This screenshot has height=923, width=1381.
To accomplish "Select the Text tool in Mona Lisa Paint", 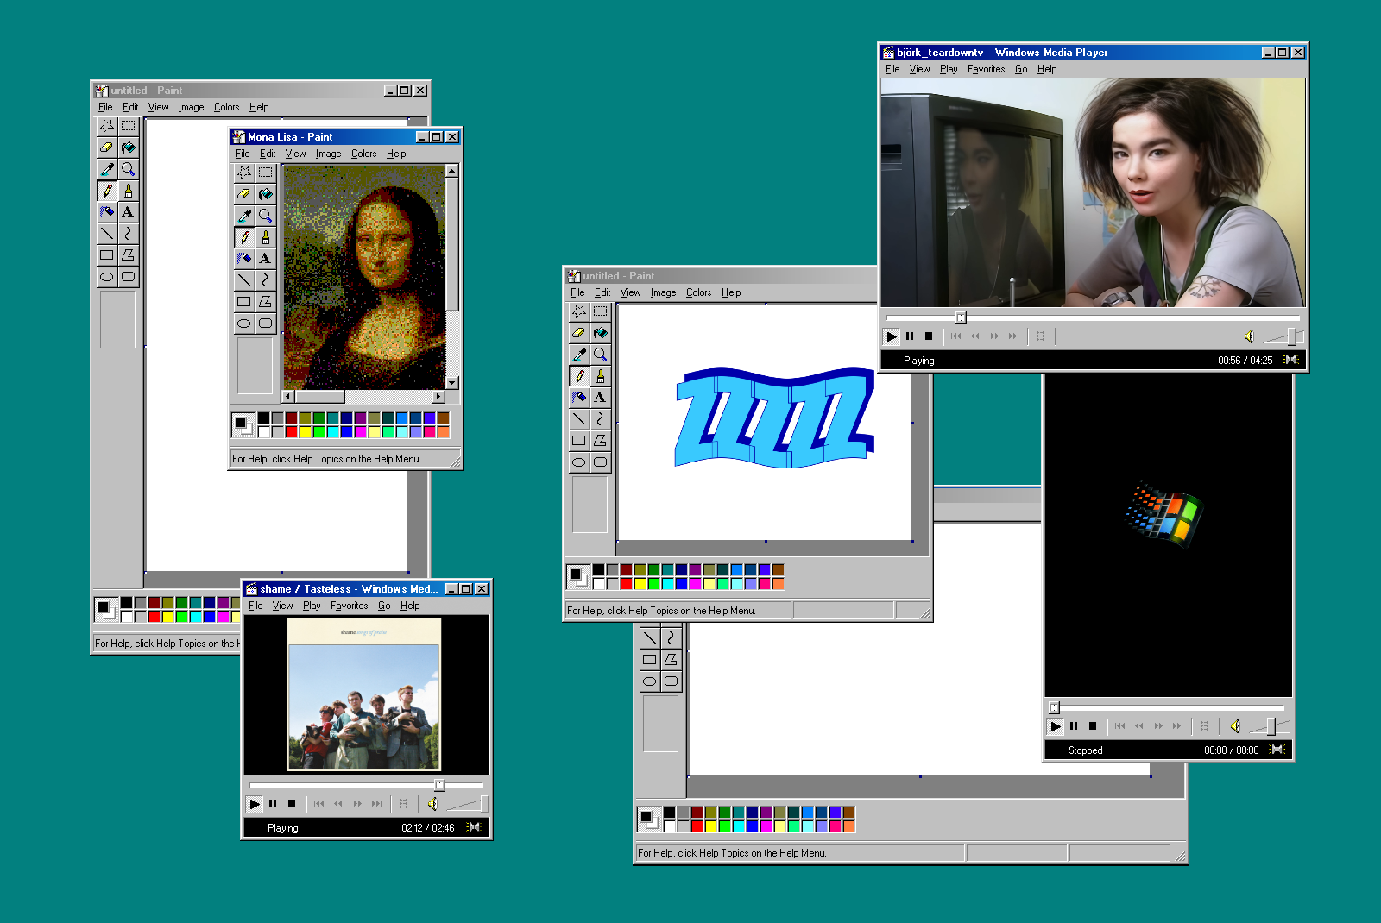I will click(265, 258).
